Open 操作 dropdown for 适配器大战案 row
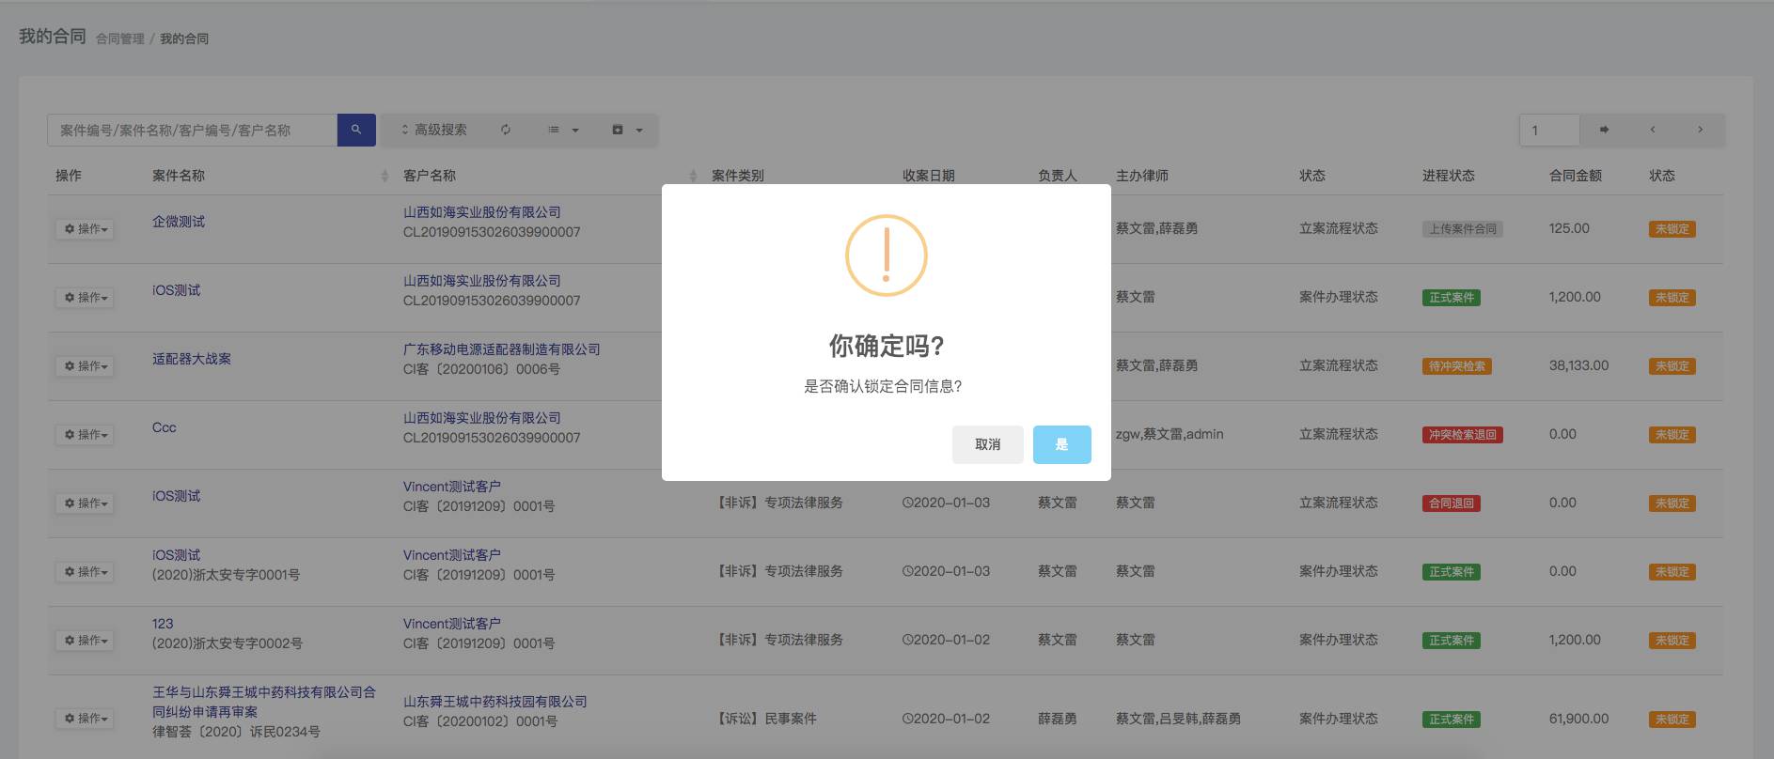The image size is (1774, 759). click(86, 366)
